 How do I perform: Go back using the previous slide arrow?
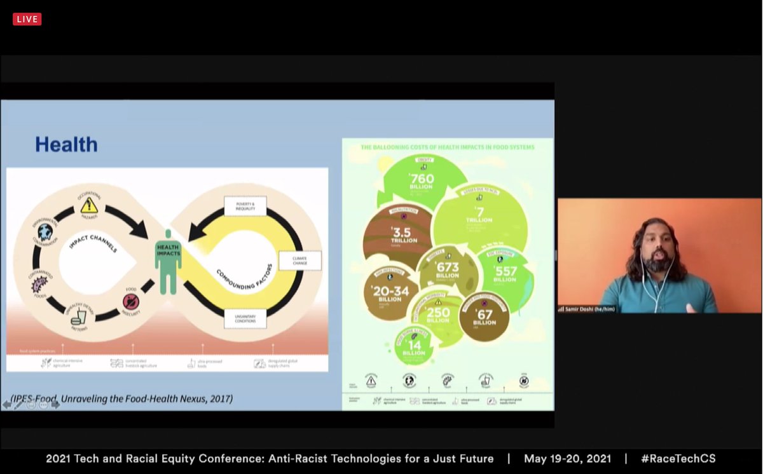[8, 403]
